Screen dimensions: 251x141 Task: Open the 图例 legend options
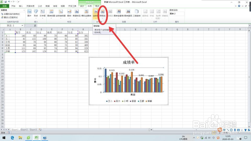69,14
